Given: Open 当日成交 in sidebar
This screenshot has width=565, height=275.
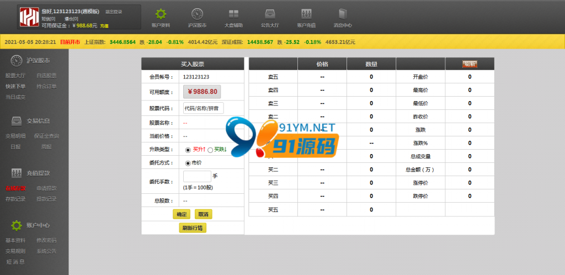Looking at the screenshot, I should point(15,97).
